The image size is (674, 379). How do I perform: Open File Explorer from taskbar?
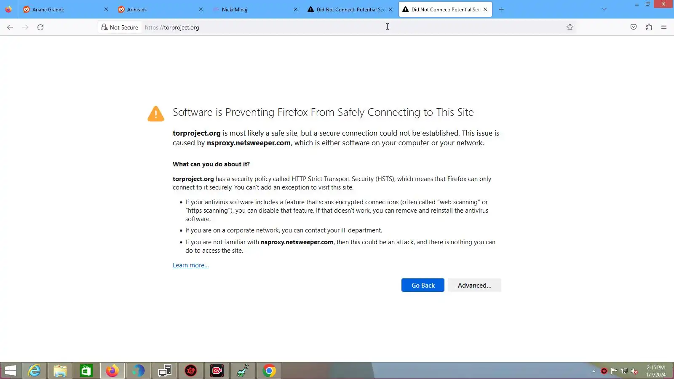tap(60, 371)
